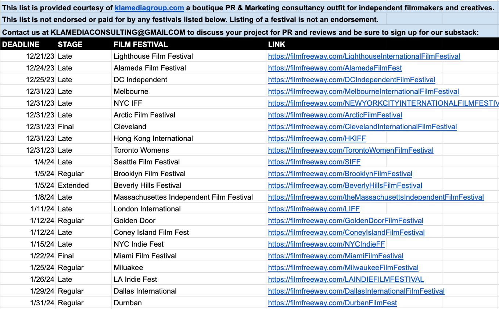Screen dimensions: 499x309
Task: Select the Coney Island Film Fest cell
Action: coord(189,232)
